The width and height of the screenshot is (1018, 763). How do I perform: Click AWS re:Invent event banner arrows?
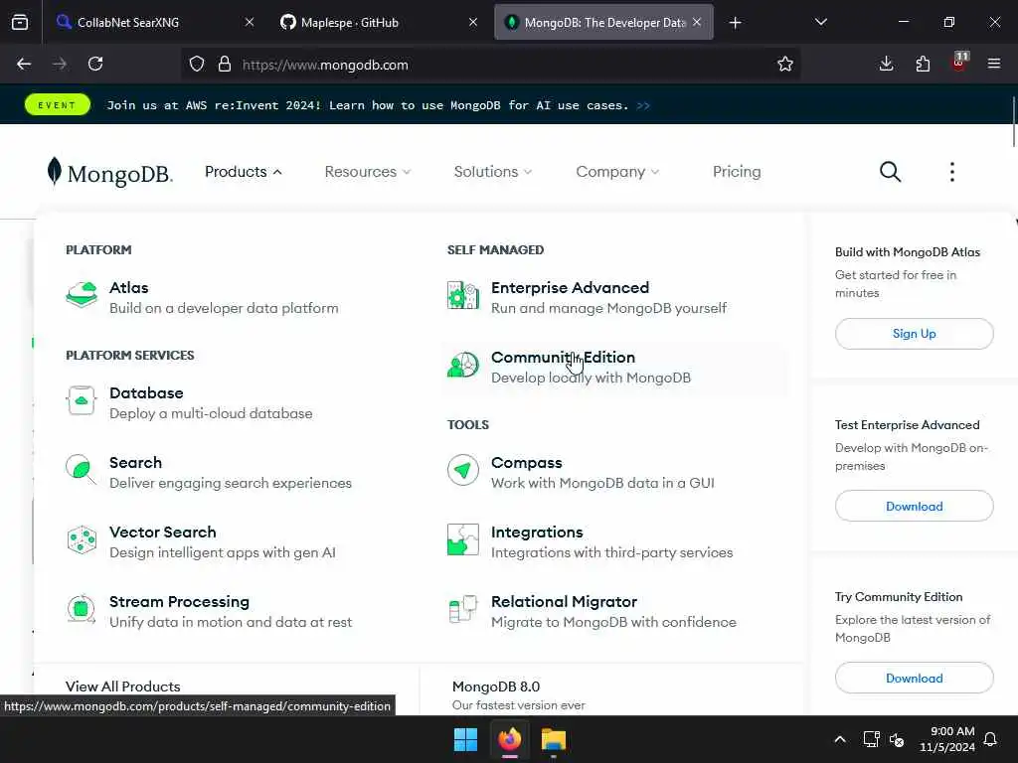click(x=643, y=105)
